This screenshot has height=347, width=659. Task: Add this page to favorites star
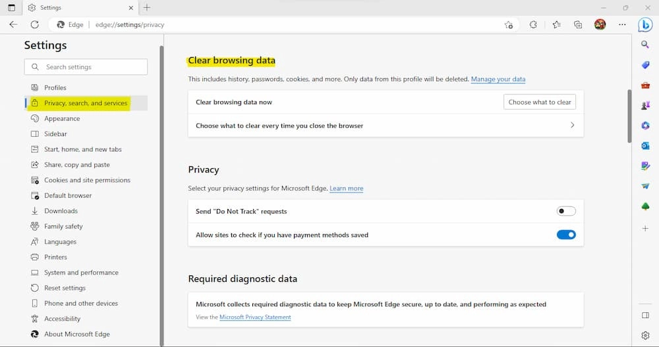click(509, 25)
